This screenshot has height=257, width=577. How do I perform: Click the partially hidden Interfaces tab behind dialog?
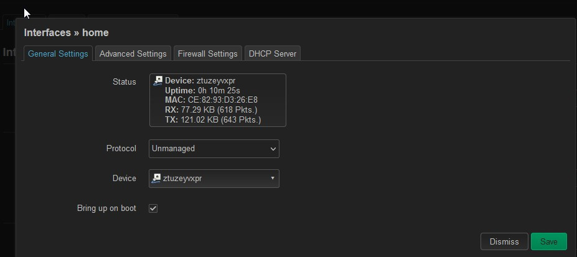pyautogui.click(x=10, y=22)
